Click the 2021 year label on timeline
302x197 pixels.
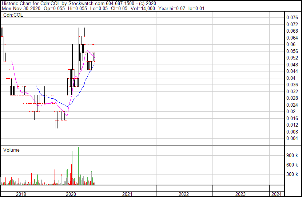coord(127,194)
